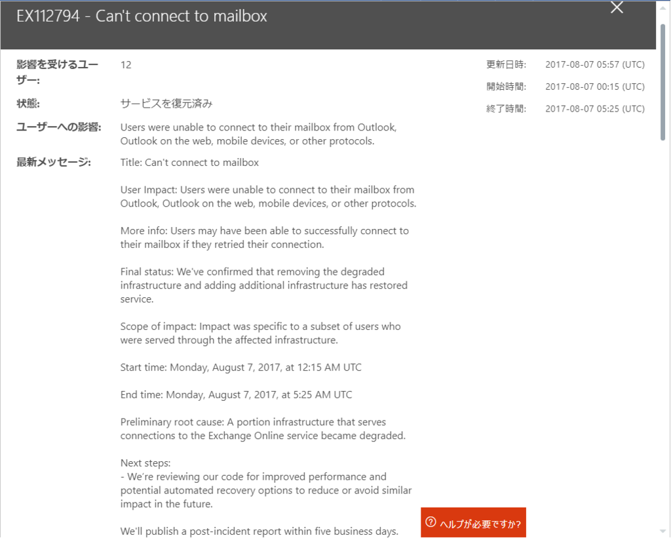Click the vertical scrollbar thumb
Screen dimensions: 671x538
pos(662,82)
